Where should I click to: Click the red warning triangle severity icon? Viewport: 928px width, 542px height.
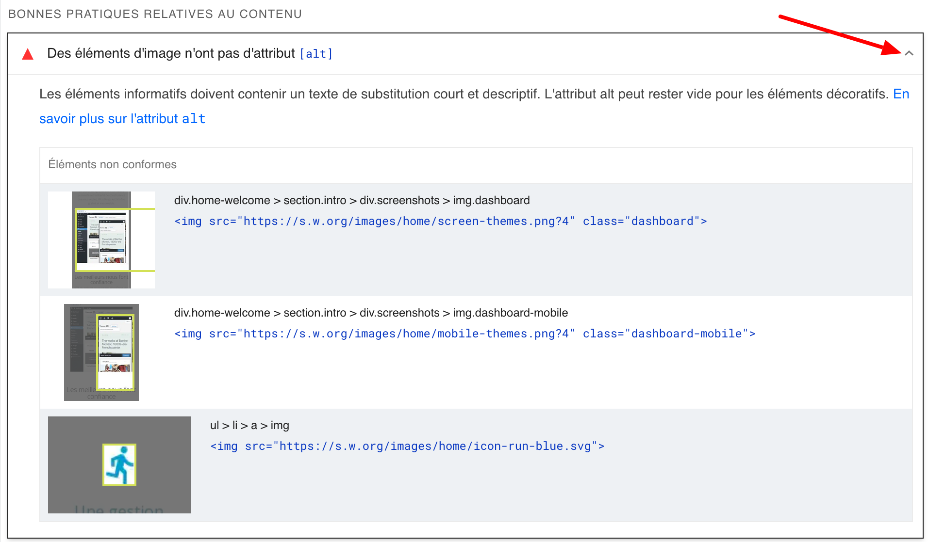click(28, 54)
